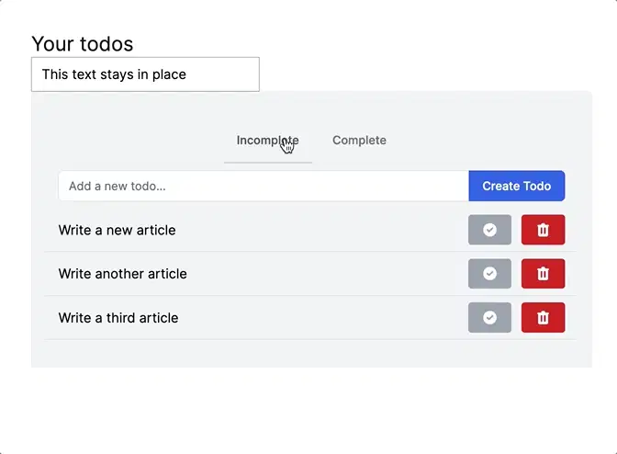Click blank space in 'Write a third article' row

tap(321, 318)
